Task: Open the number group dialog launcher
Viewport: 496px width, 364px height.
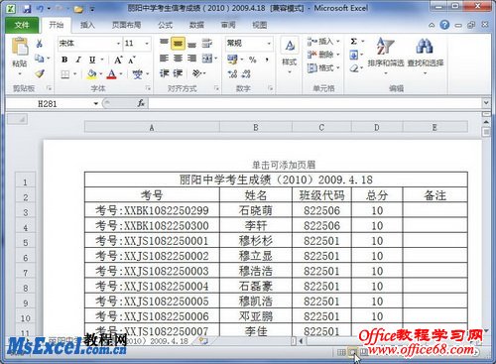Action: pyautogui.click(x=270, y=88)
